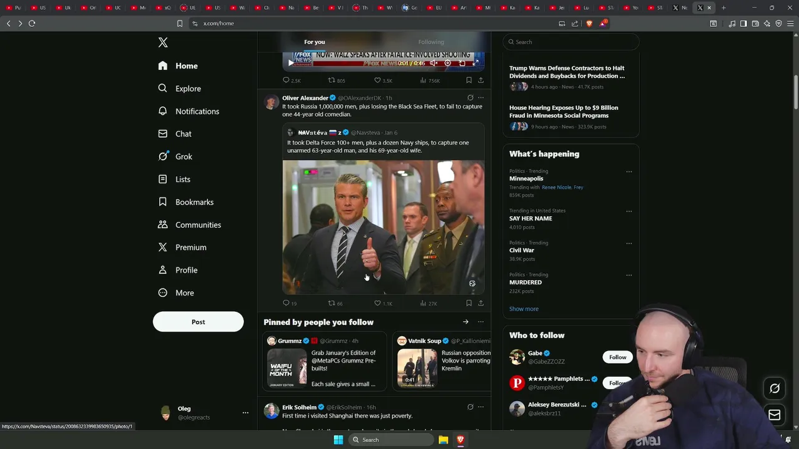Click the arrow next to Pinned by people you follow
Viewport: 799px width, 449px height.
(x=466, y=322)
